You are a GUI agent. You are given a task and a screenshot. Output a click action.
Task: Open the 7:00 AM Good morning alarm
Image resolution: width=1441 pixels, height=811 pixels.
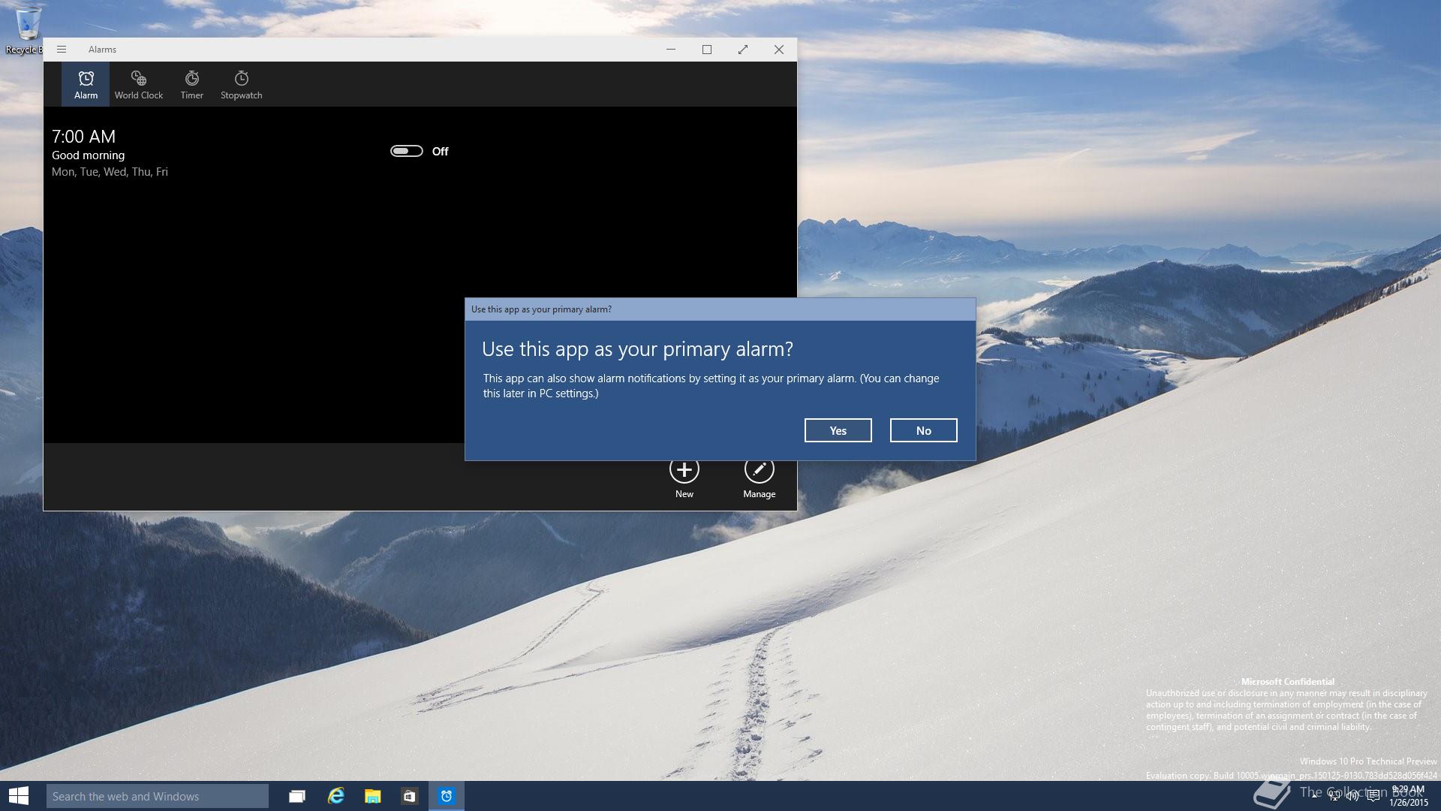110,153
